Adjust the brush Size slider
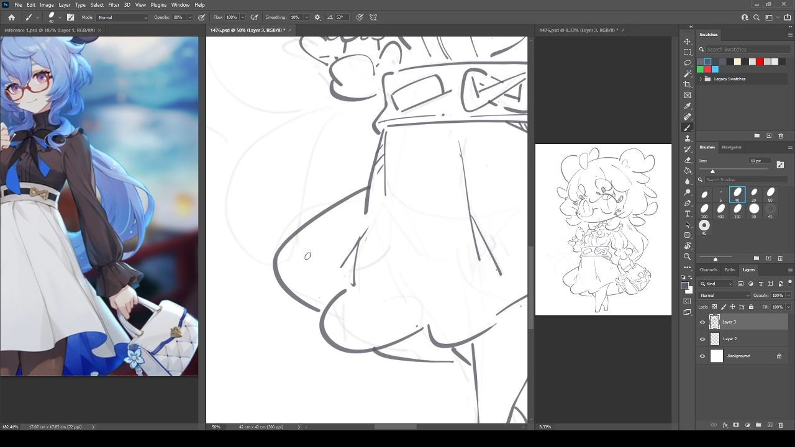795x447 pixels. click(x=712, y=171)
